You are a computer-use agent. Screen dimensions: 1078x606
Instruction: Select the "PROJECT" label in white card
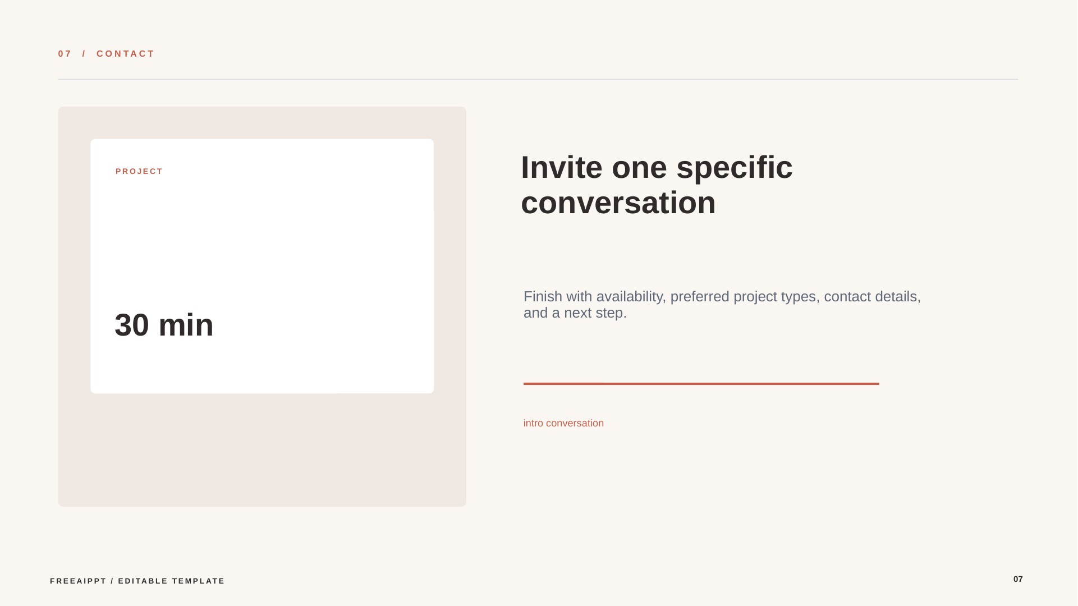(139, 172)
